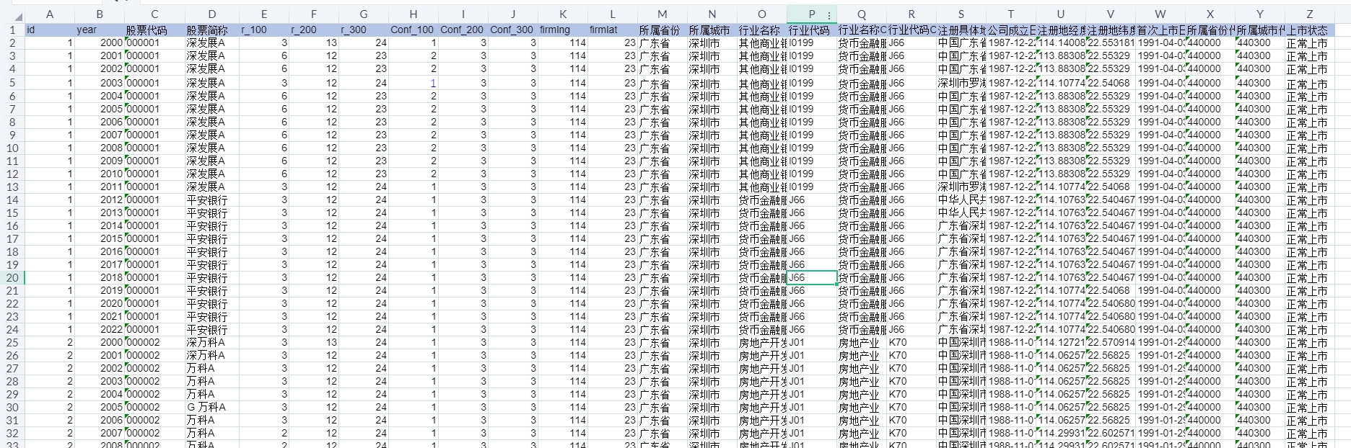Select the 平安银行 cell in row 14
The image size is (1351, 448).
(211, 200)
